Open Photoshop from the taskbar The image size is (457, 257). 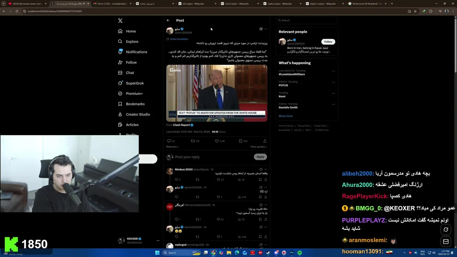point(292,253)
